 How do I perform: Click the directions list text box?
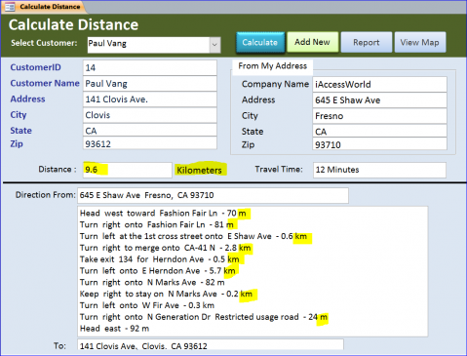pos(253,271)
